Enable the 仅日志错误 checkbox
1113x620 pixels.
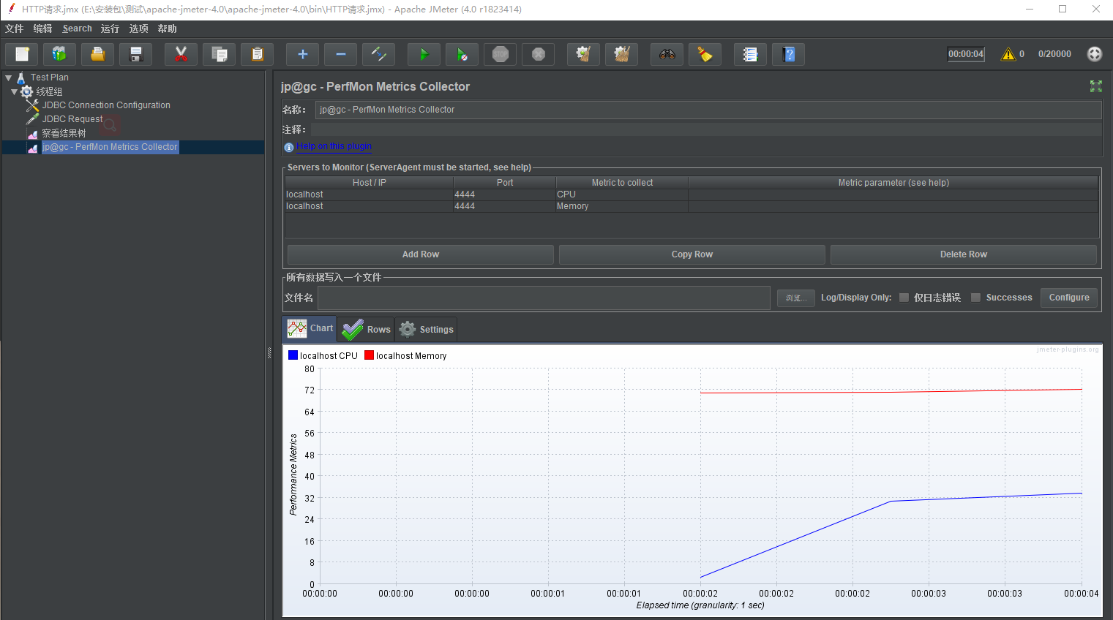click(904, 298)
